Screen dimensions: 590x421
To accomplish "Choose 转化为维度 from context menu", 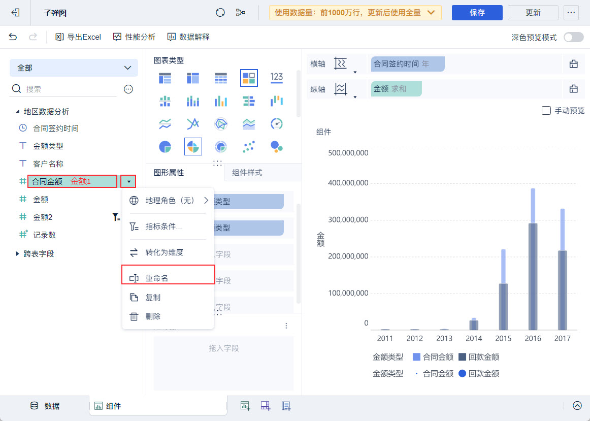I will 168,252.
